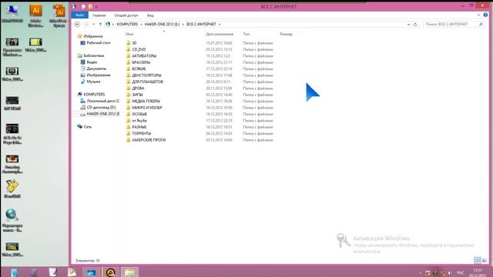Open recent locations dropdown arrow
The height and width of the screenshot is (277, 493).
point(93,24)
